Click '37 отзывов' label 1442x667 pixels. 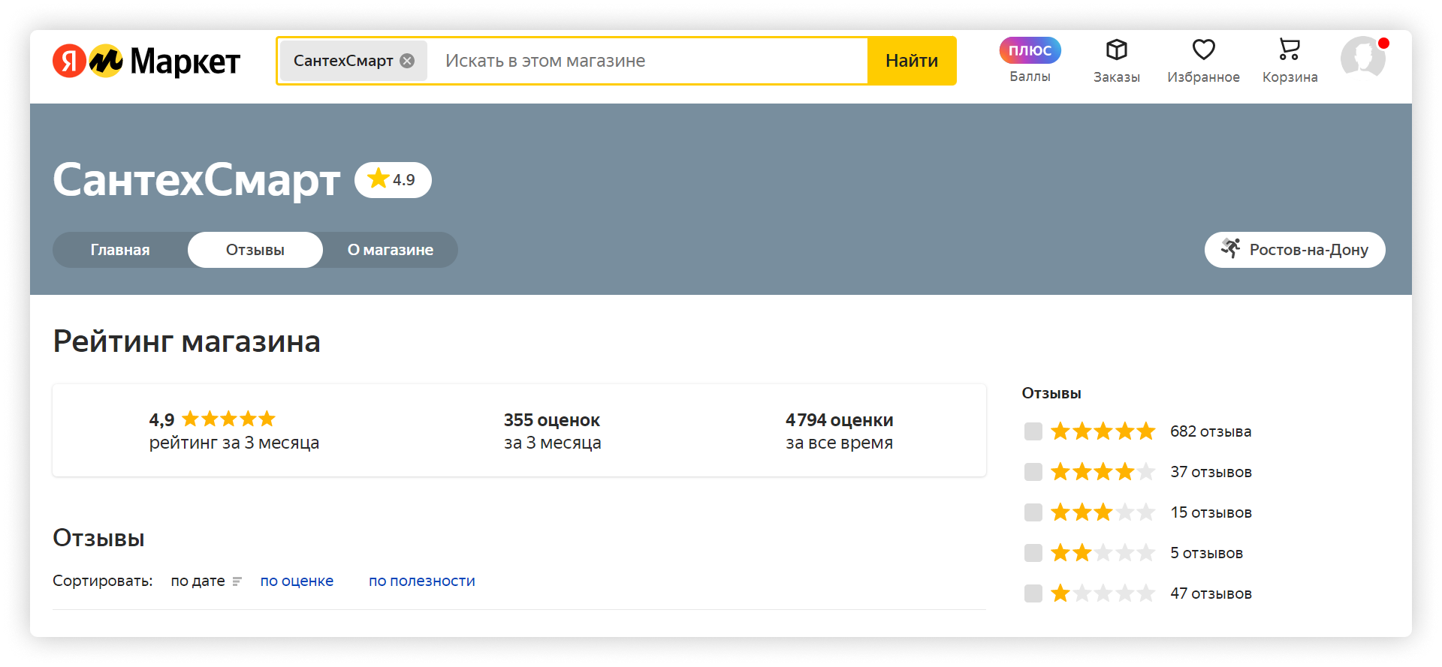point(1211,472)
